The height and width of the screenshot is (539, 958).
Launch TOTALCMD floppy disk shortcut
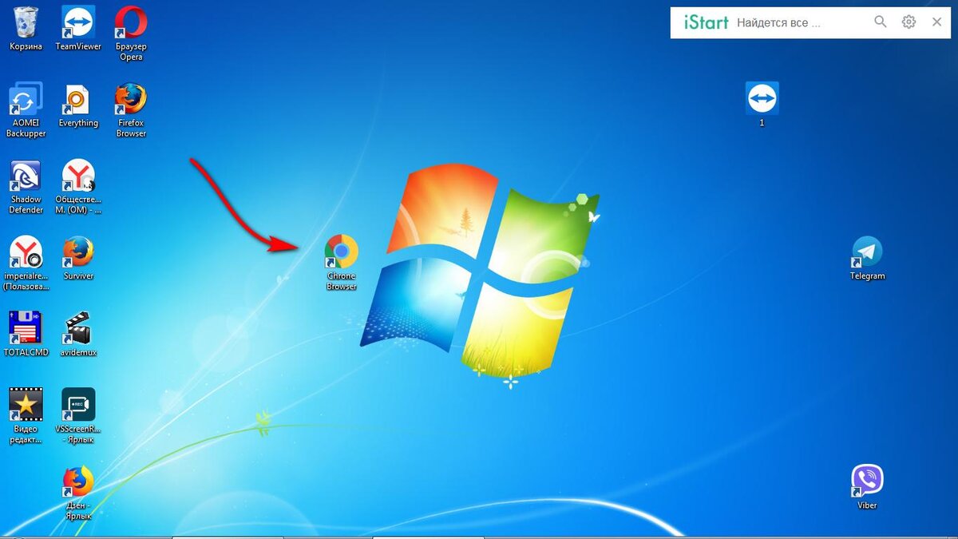pos(26,335)
